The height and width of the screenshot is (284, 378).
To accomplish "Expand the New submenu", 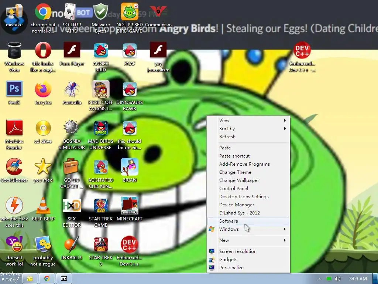I will coord(248,240).
